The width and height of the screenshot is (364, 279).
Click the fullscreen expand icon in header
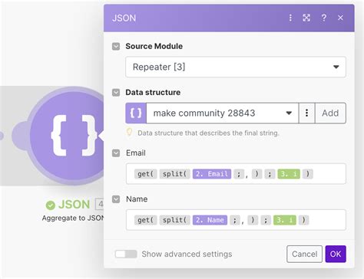click(306, 18)
